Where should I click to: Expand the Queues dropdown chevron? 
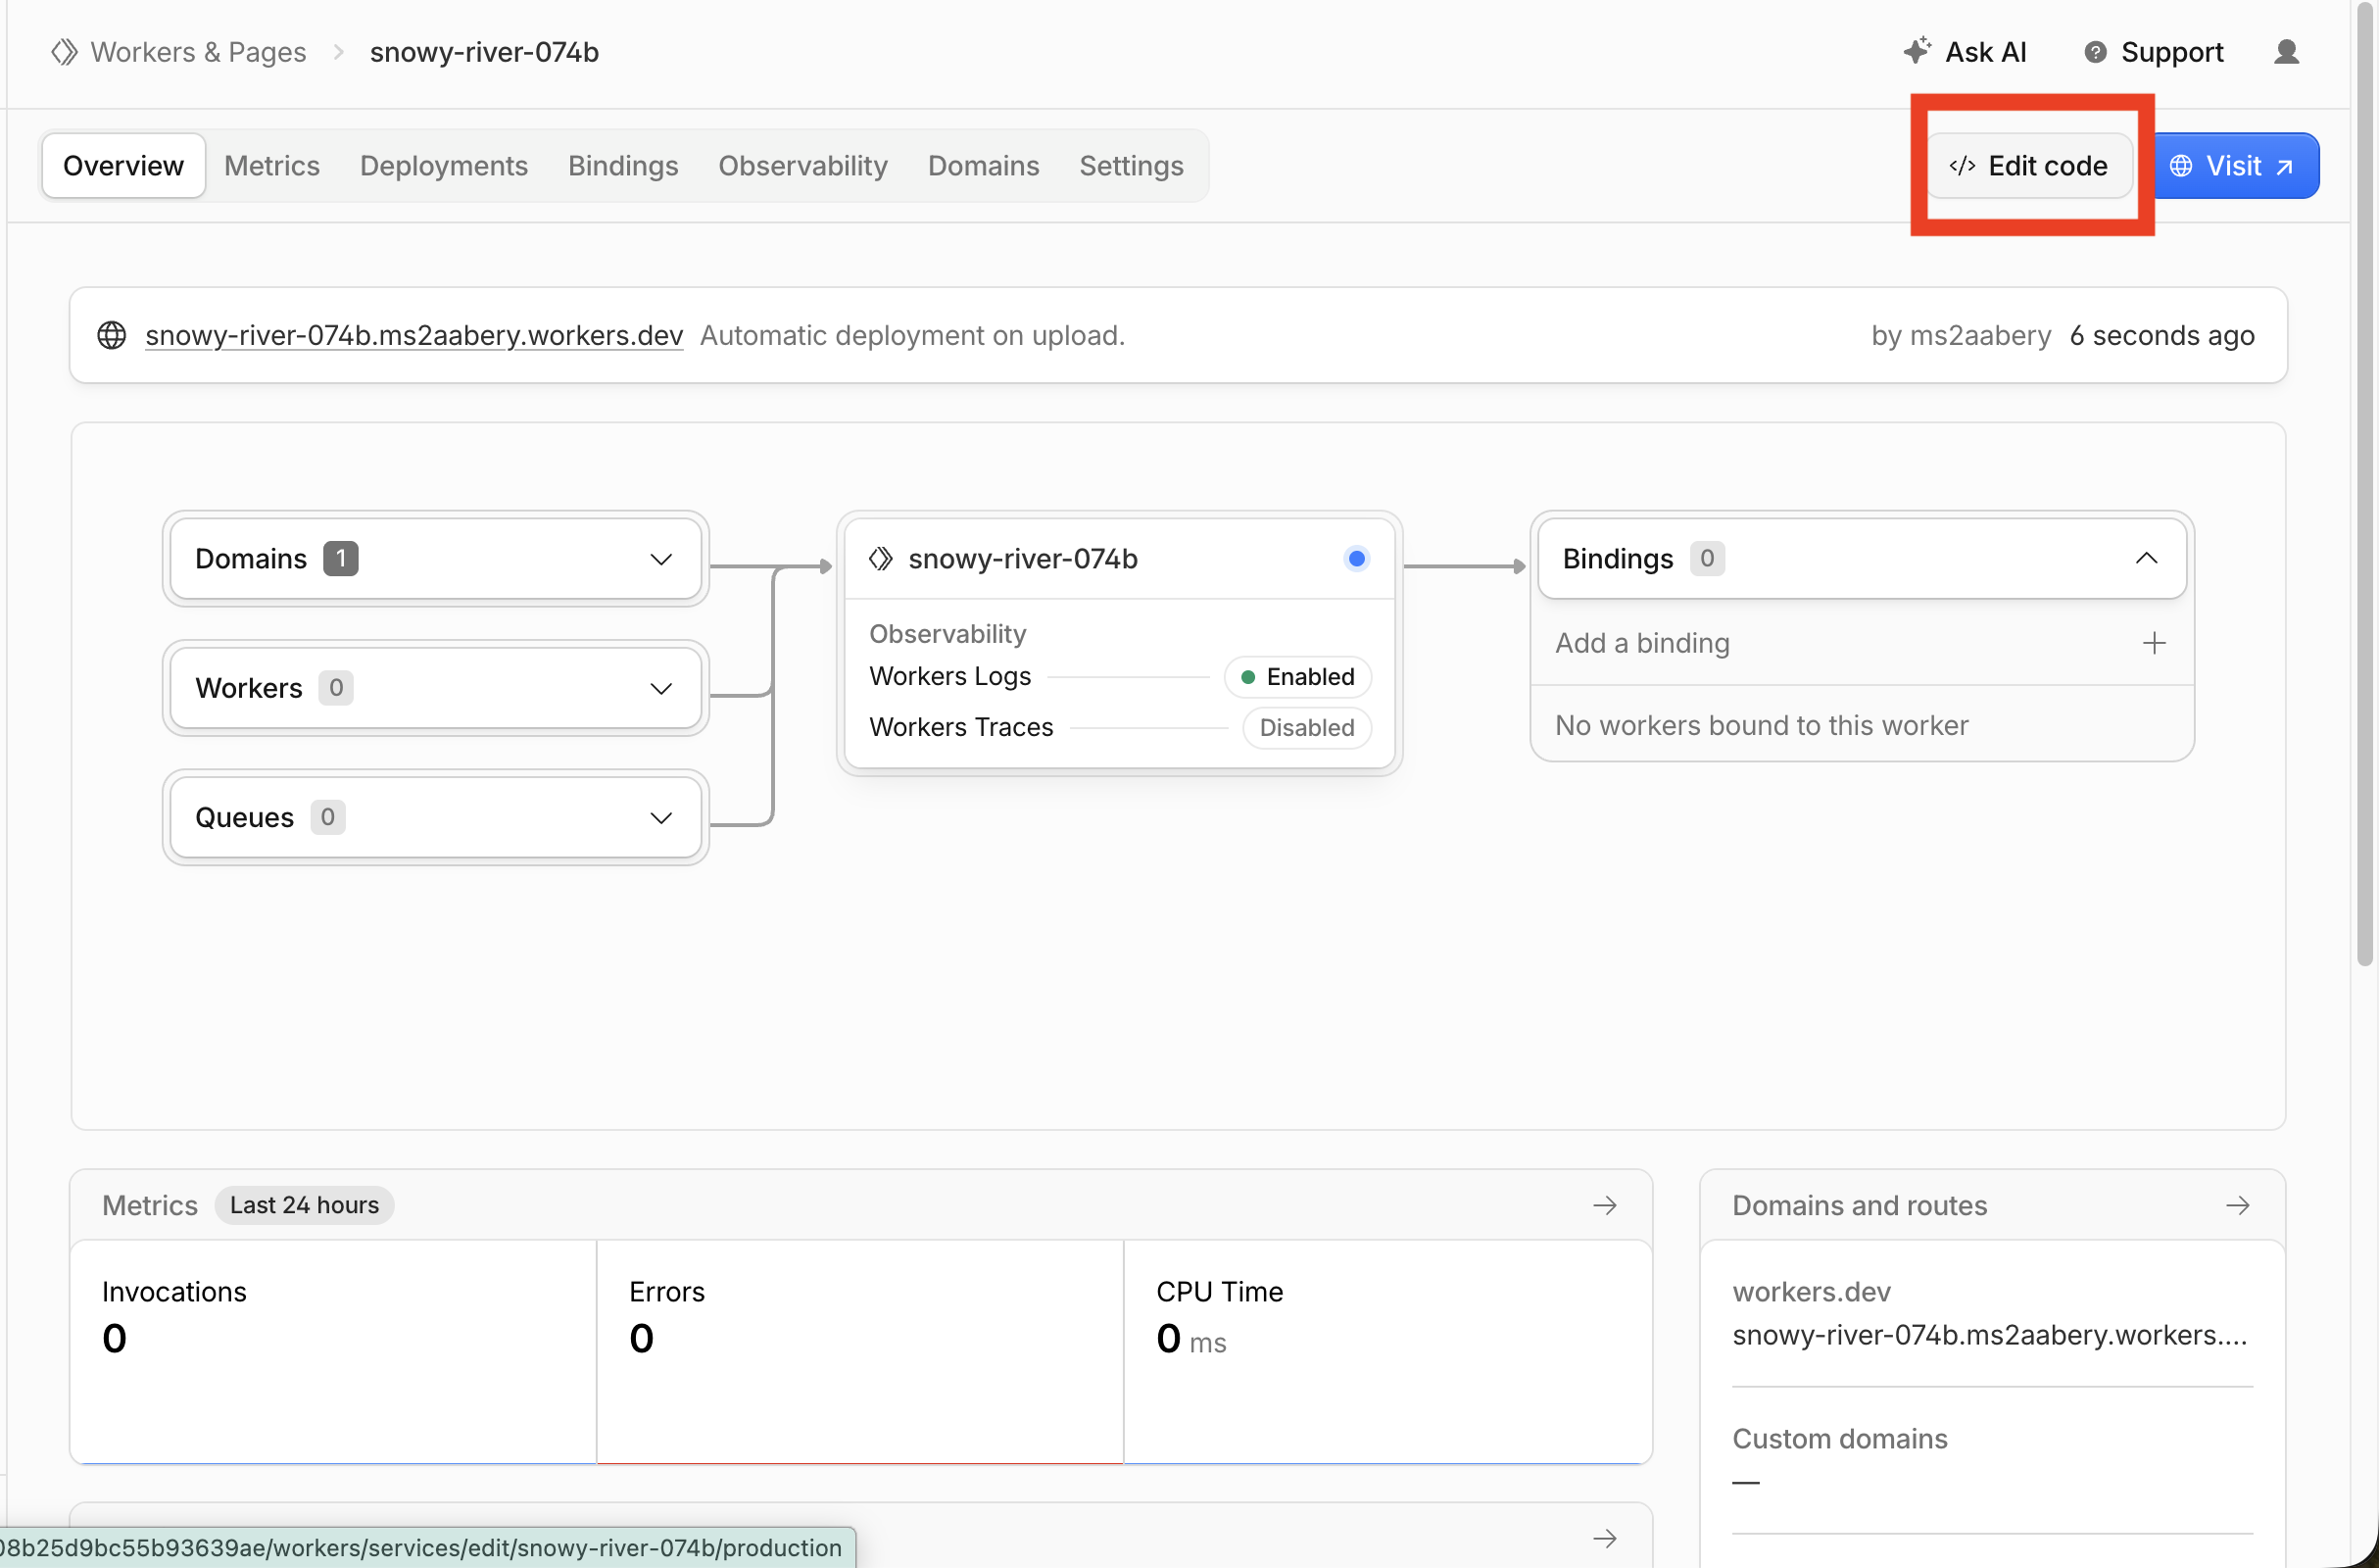pyautogui.click(x=660, y=818)
